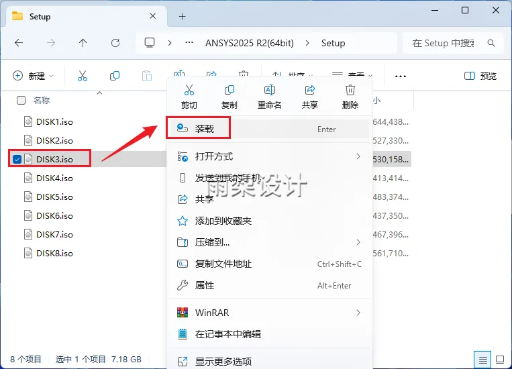Go up one folder with the up arrow
Screen dimensions: 512x369
coord(83,43)
